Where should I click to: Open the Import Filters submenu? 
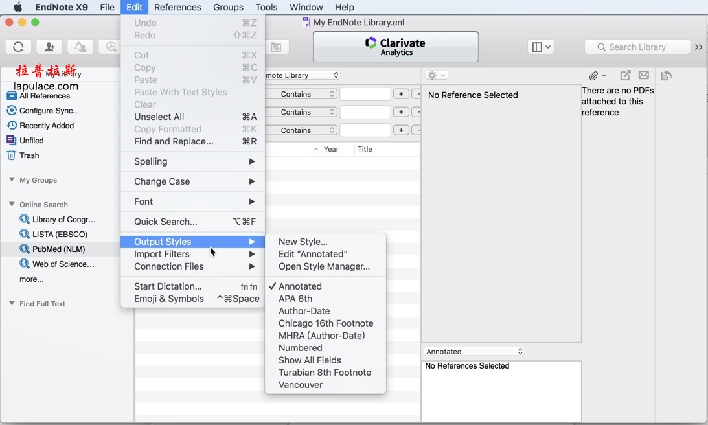click(x=193, y=254)
